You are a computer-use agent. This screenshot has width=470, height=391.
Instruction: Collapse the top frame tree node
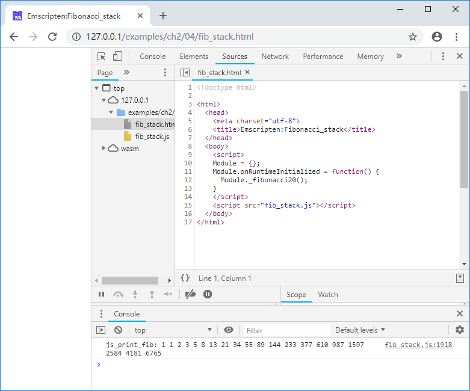(96, 88)
